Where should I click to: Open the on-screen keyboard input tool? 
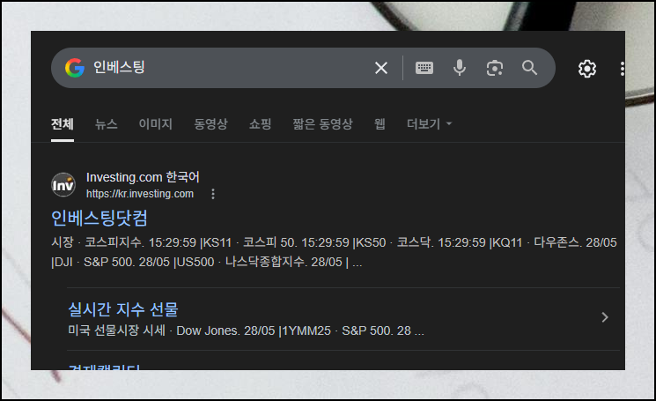click(x=424, y=68)
